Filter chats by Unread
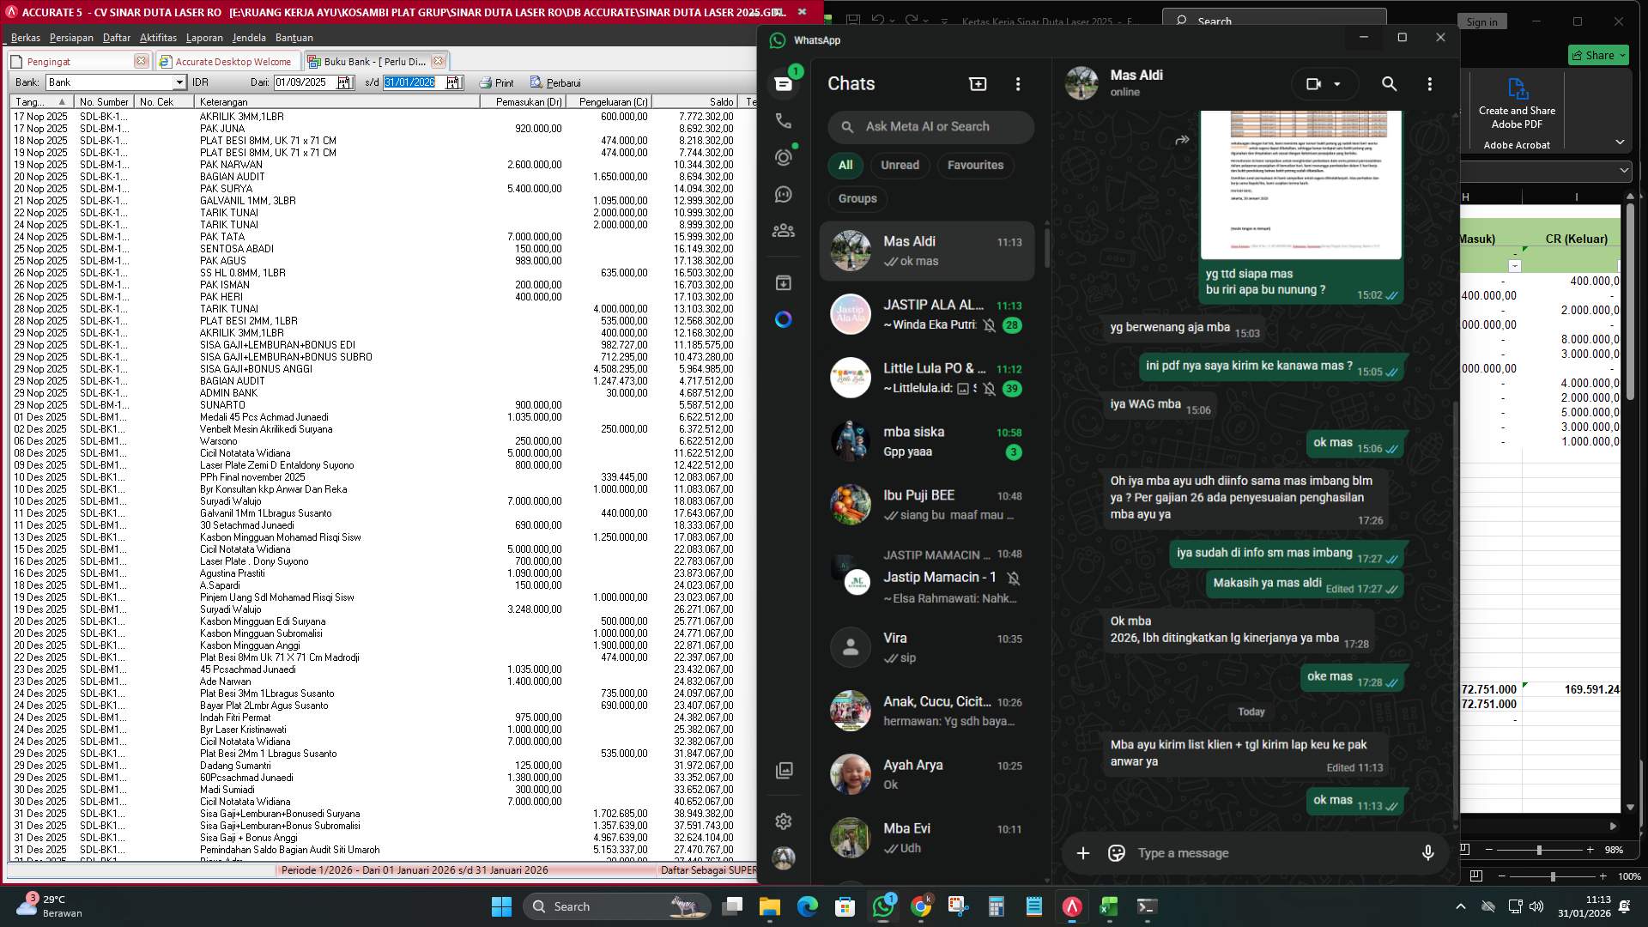The width and height of the screenshot is (1648, 927). pos(899,165)
